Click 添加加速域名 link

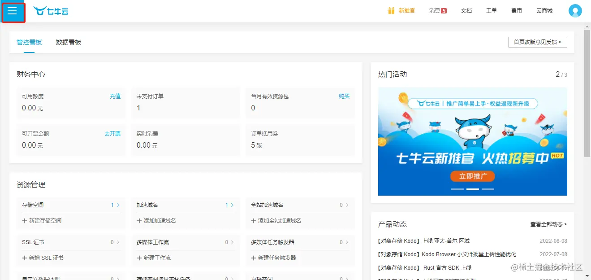click(160, 221)
